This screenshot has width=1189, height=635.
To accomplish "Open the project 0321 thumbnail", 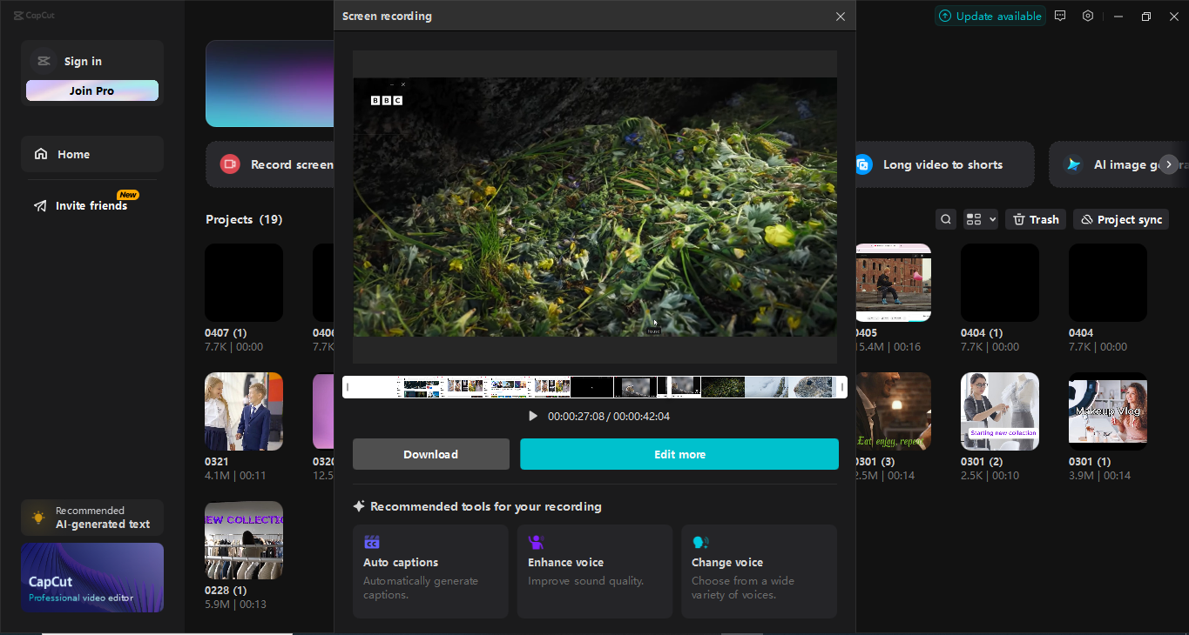I will (x=243, y=411).
